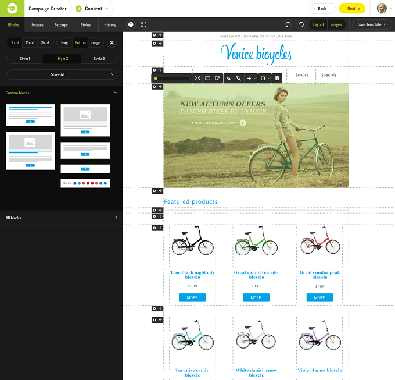Click MORE under True black night city bicycle

click(x=192, y=297)
